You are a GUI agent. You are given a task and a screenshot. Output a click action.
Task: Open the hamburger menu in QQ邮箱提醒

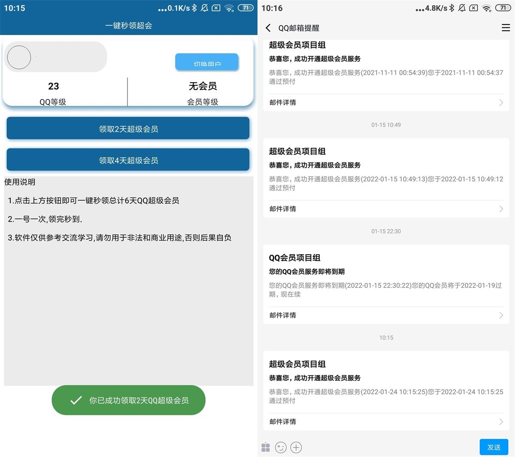506,28
